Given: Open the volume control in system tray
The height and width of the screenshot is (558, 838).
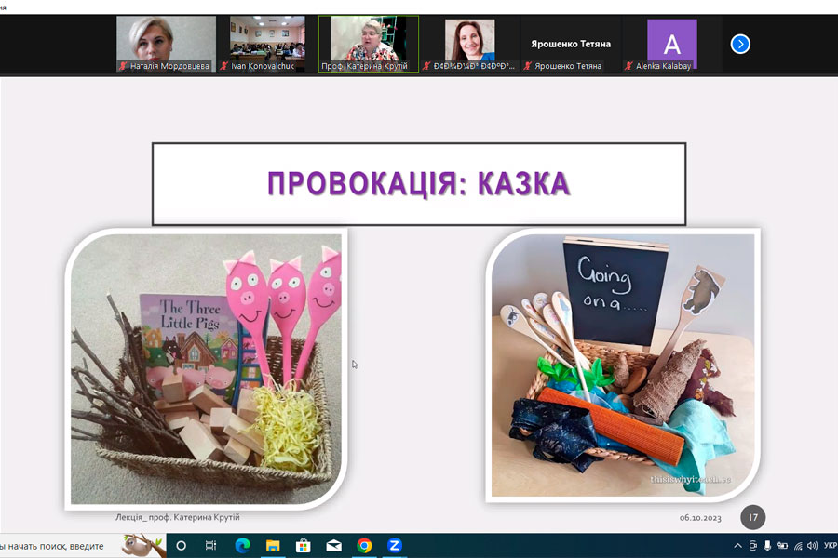Looking at the screenshot, I should tap(812, 546).
